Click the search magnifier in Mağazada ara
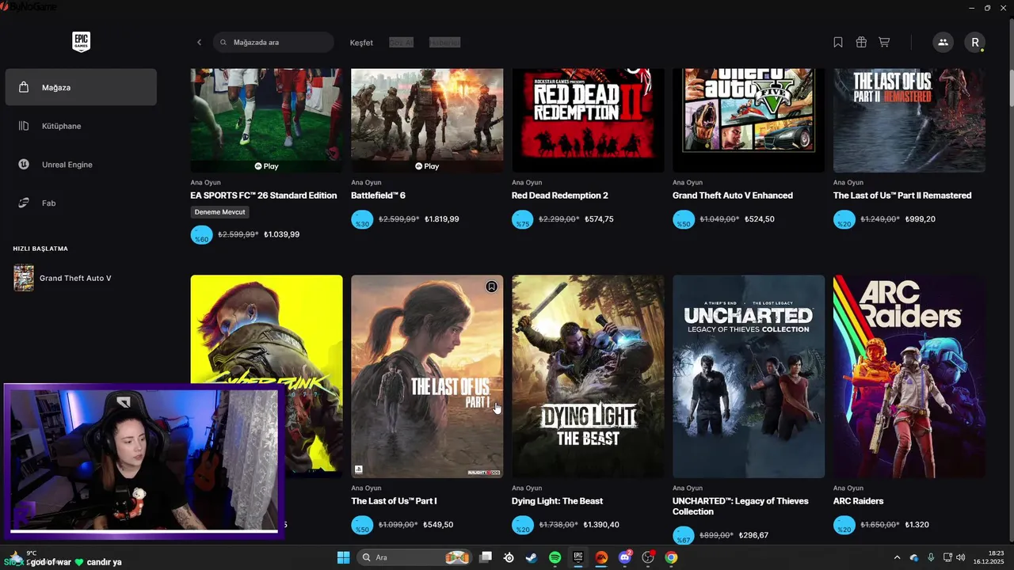 (x=223, y=42)
